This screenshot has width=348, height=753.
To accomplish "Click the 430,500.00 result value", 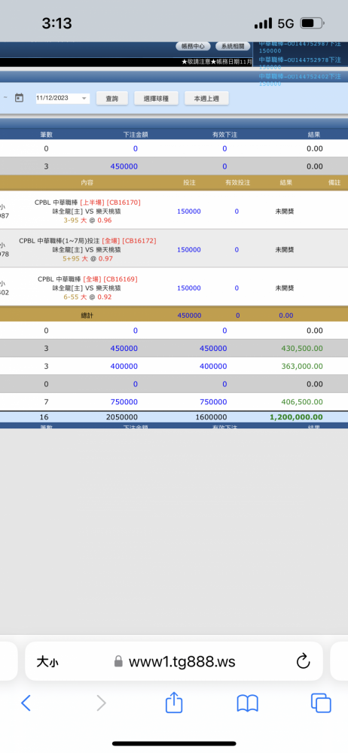I will (x=303, y=349).
